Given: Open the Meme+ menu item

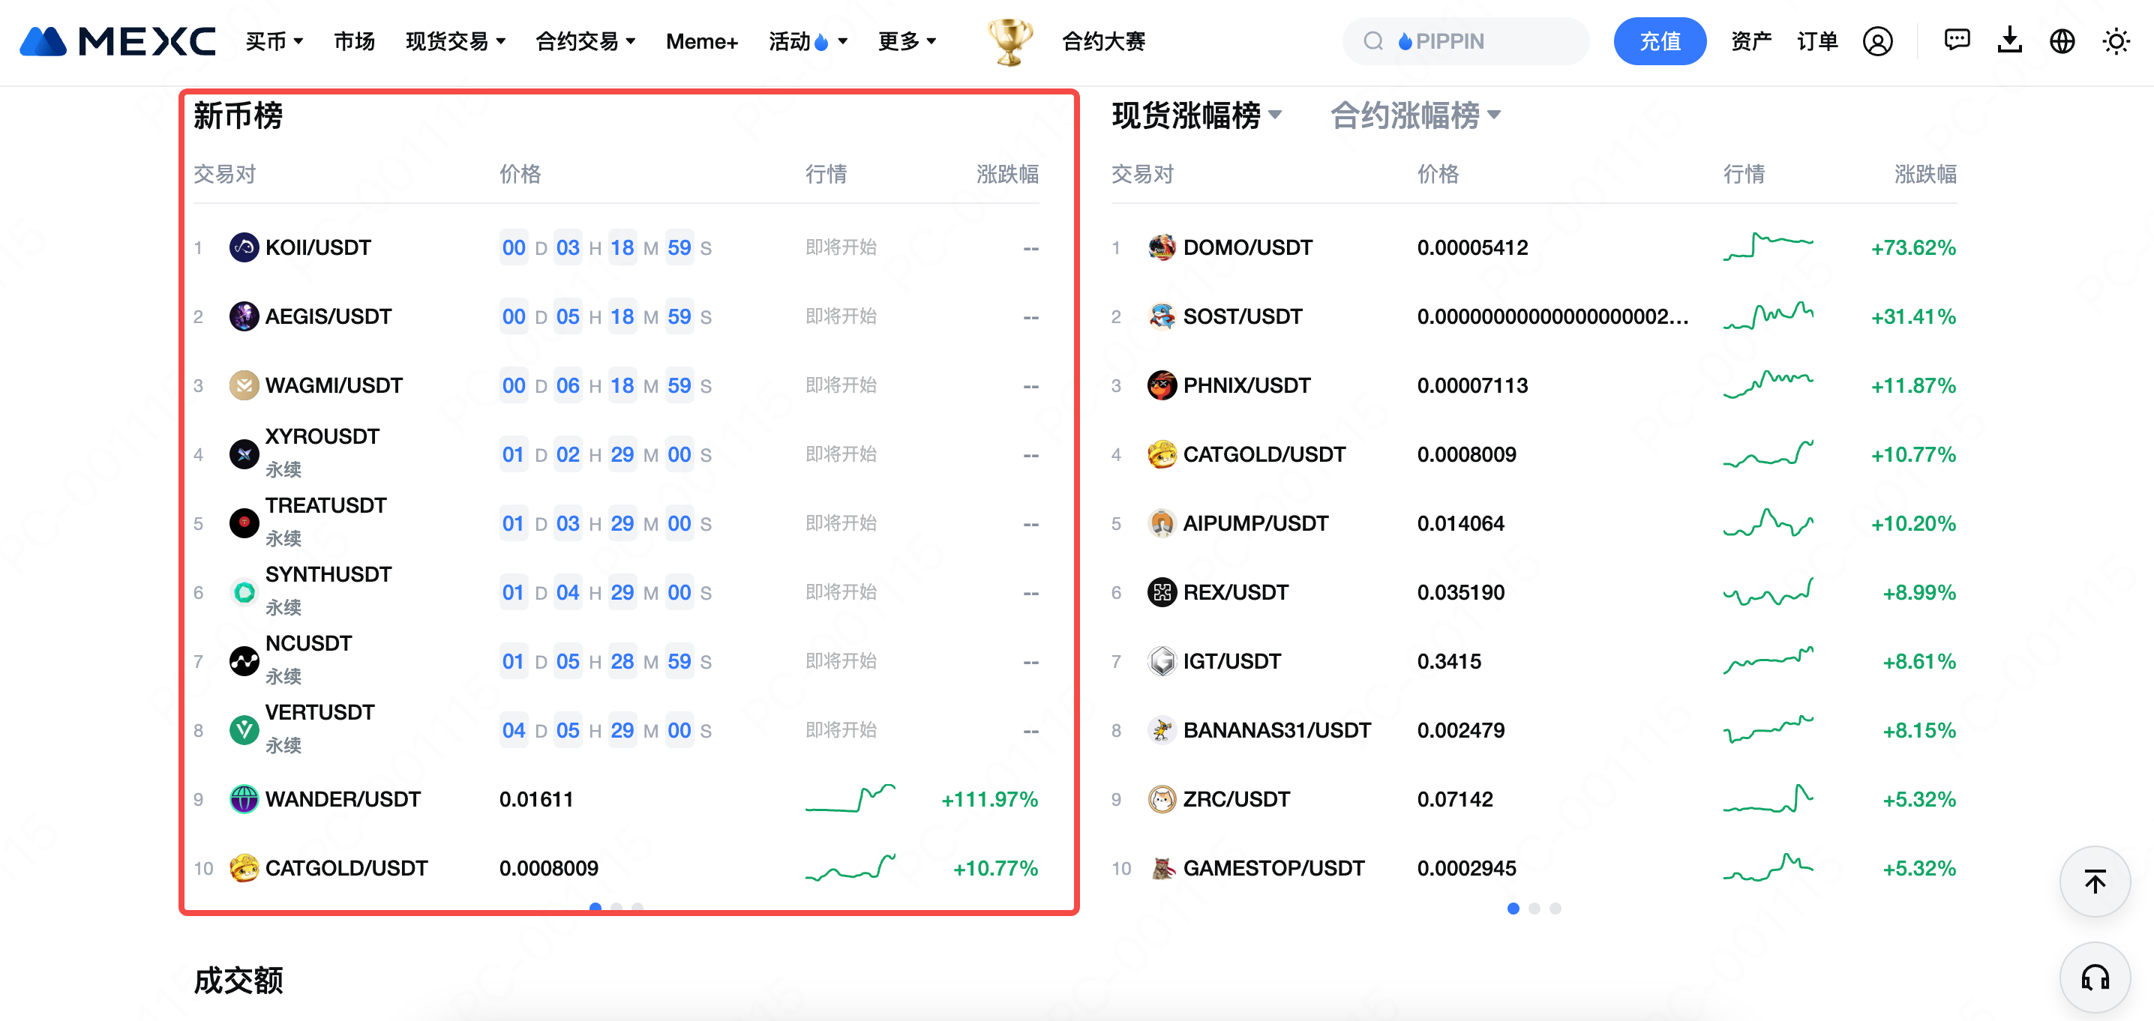Looking at the screenshot, I should point(701,41).
